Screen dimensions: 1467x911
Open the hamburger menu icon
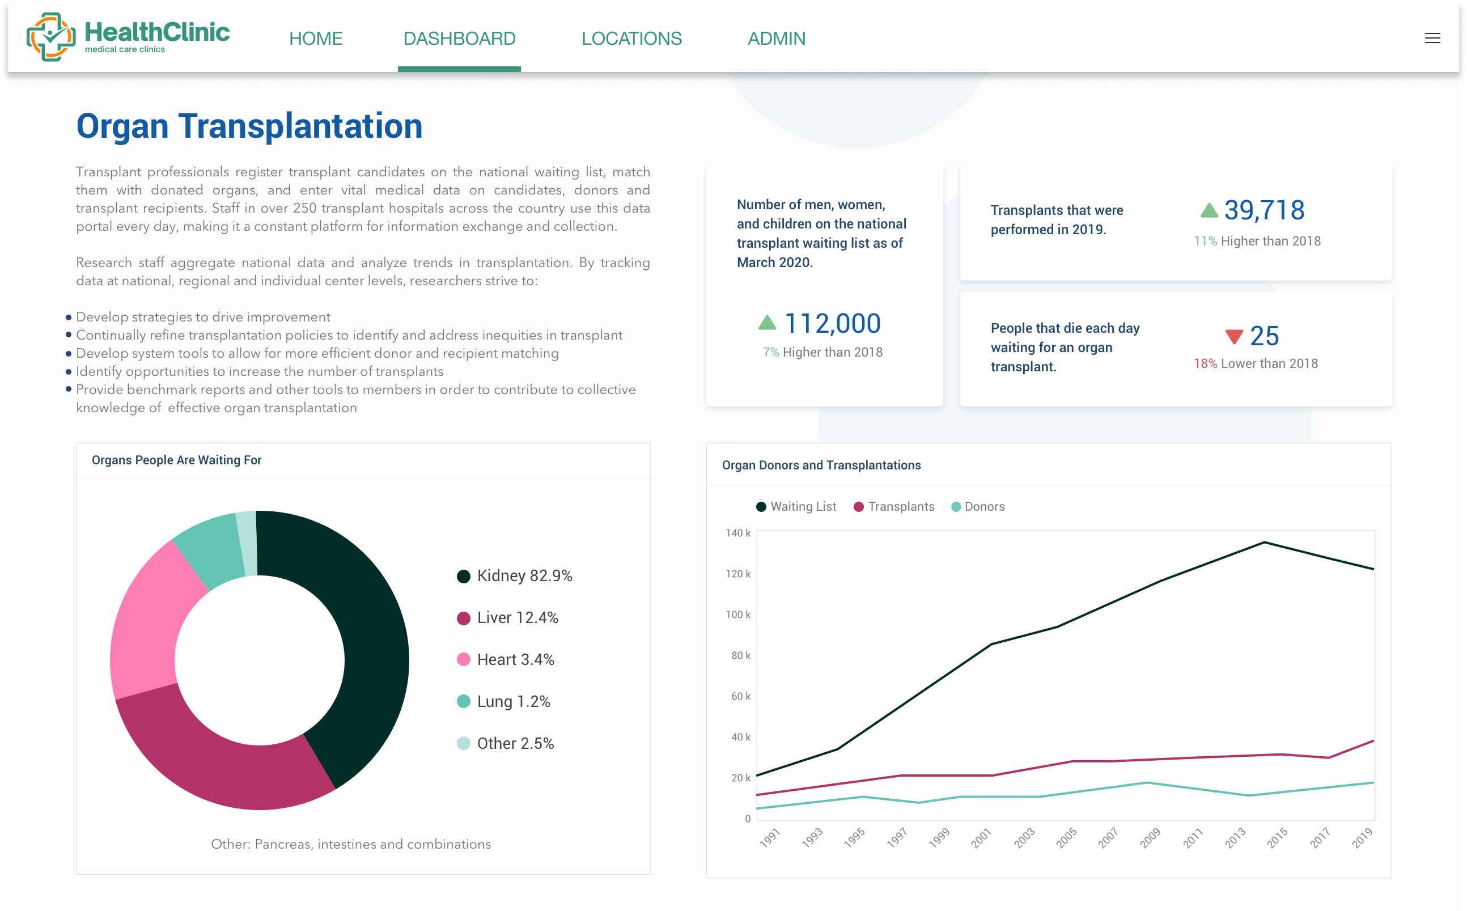click(x=1432, y=39)
